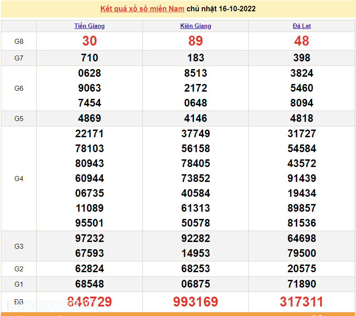The width and height of the screenshot is (356, 316).
Task: Open the Đà Lạt province link
Action: [302, 26]
